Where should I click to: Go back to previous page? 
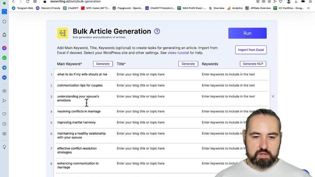pos(13,1)
